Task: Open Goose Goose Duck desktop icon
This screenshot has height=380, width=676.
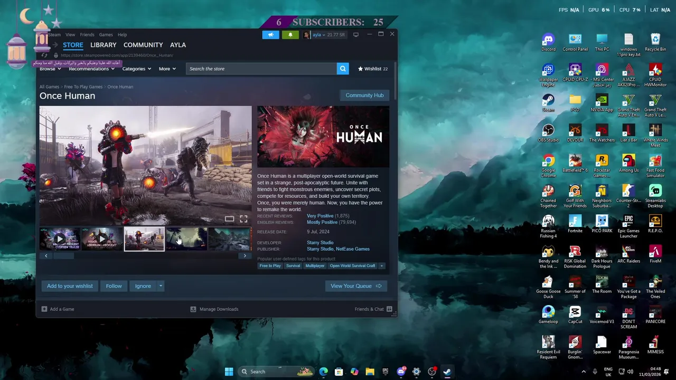Action: click(548, 287)
